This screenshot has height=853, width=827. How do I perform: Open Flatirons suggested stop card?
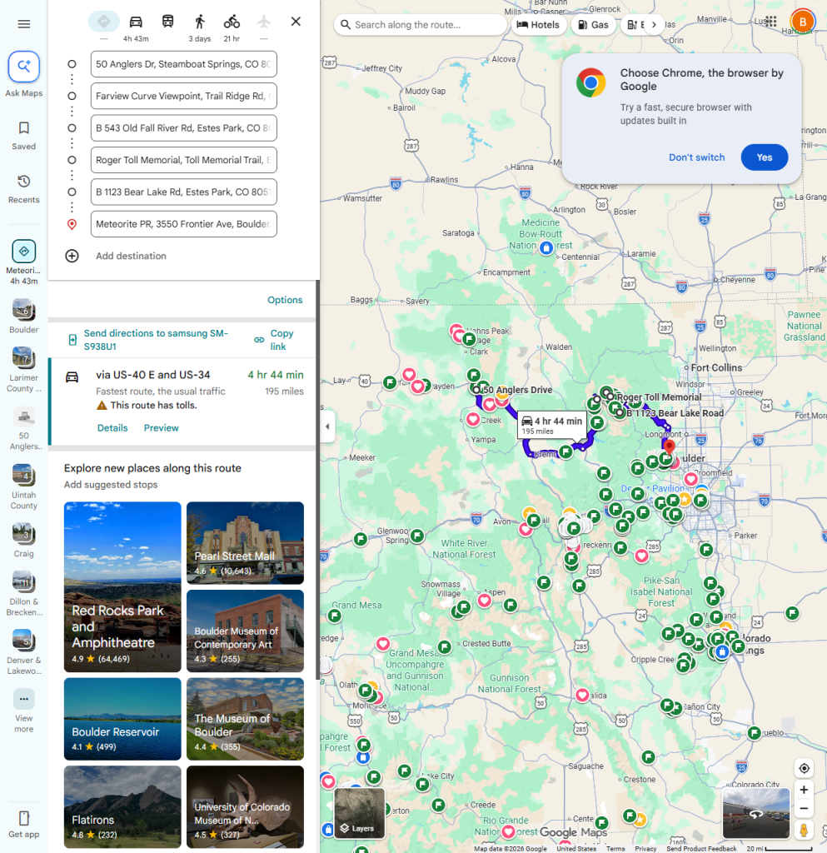pyautogui.click(x=122, y=806)
